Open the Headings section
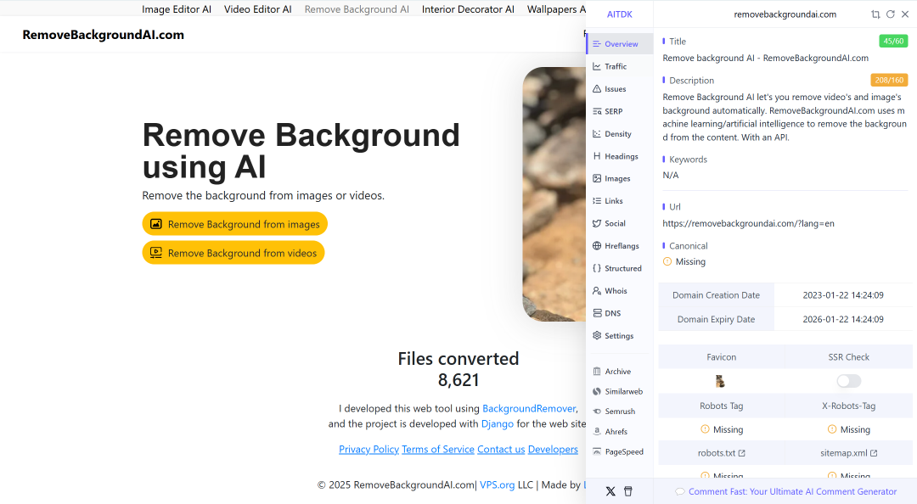917x504 pixels. (x=619, y=156)
